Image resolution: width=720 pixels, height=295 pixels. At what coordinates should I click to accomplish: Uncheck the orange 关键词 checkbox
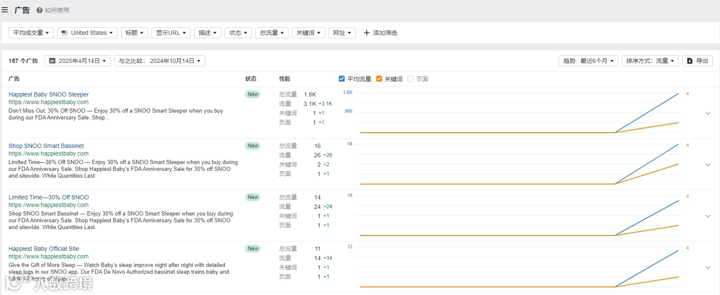coord(379,79)
